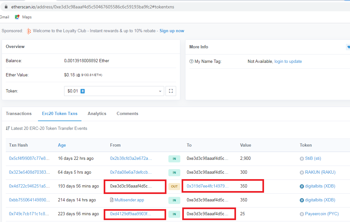Image resolution: width=350 pixels, height=222 pixels.
Task: Open the StiB (sti) token link
Action: [x=313, y=158]
